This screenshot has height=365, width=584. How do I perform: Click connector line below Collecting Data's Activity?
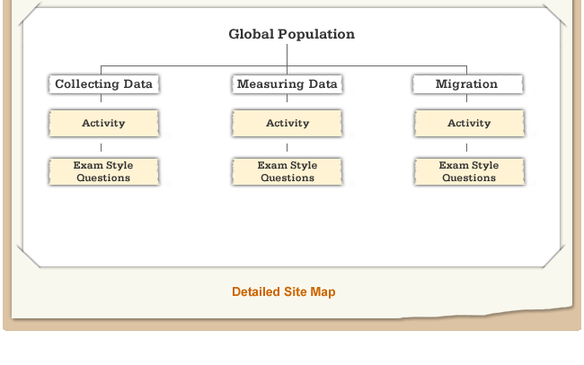102,147
